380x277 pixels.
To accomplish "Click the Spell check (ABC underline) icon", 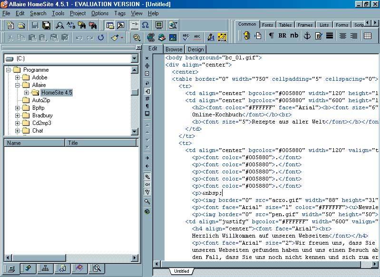I will (197, 38).
